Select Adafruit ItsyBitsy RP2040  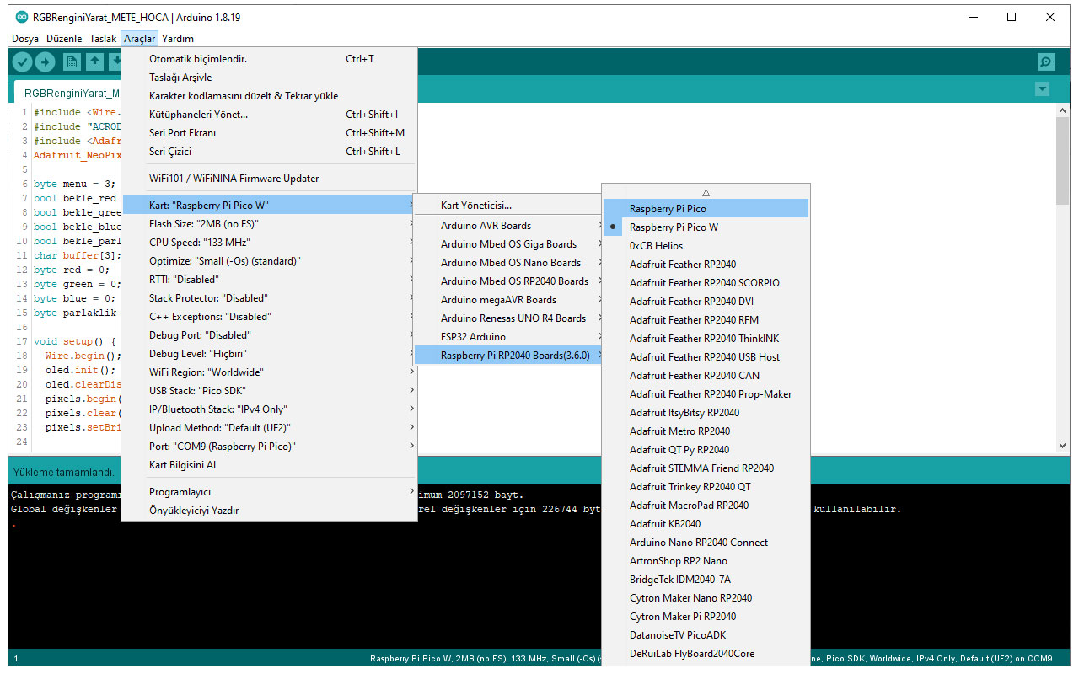(x=706, y=413)
